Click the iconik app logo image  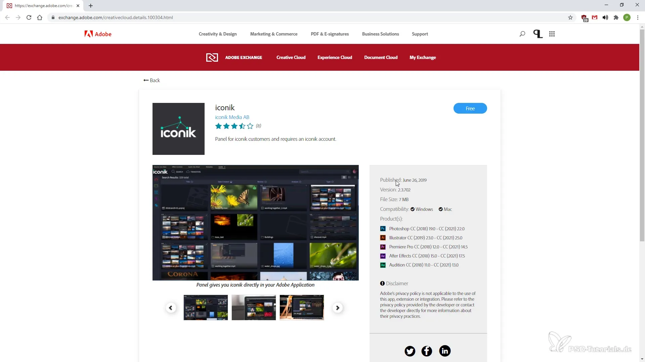pos(178,129)
